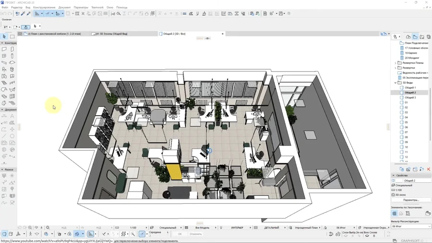This screenshot has width=432, height=243.
Task: Toggle the snap guides button in toolbar
Action: [48, 13]
